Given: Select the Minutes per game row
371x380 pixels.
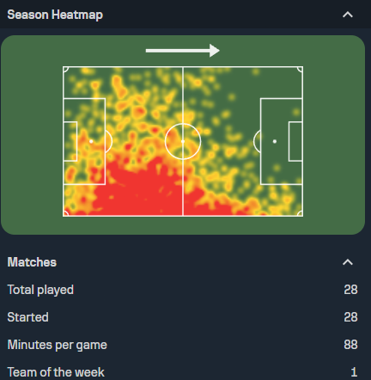Looking at the screenshot, I should click(183, 345).
